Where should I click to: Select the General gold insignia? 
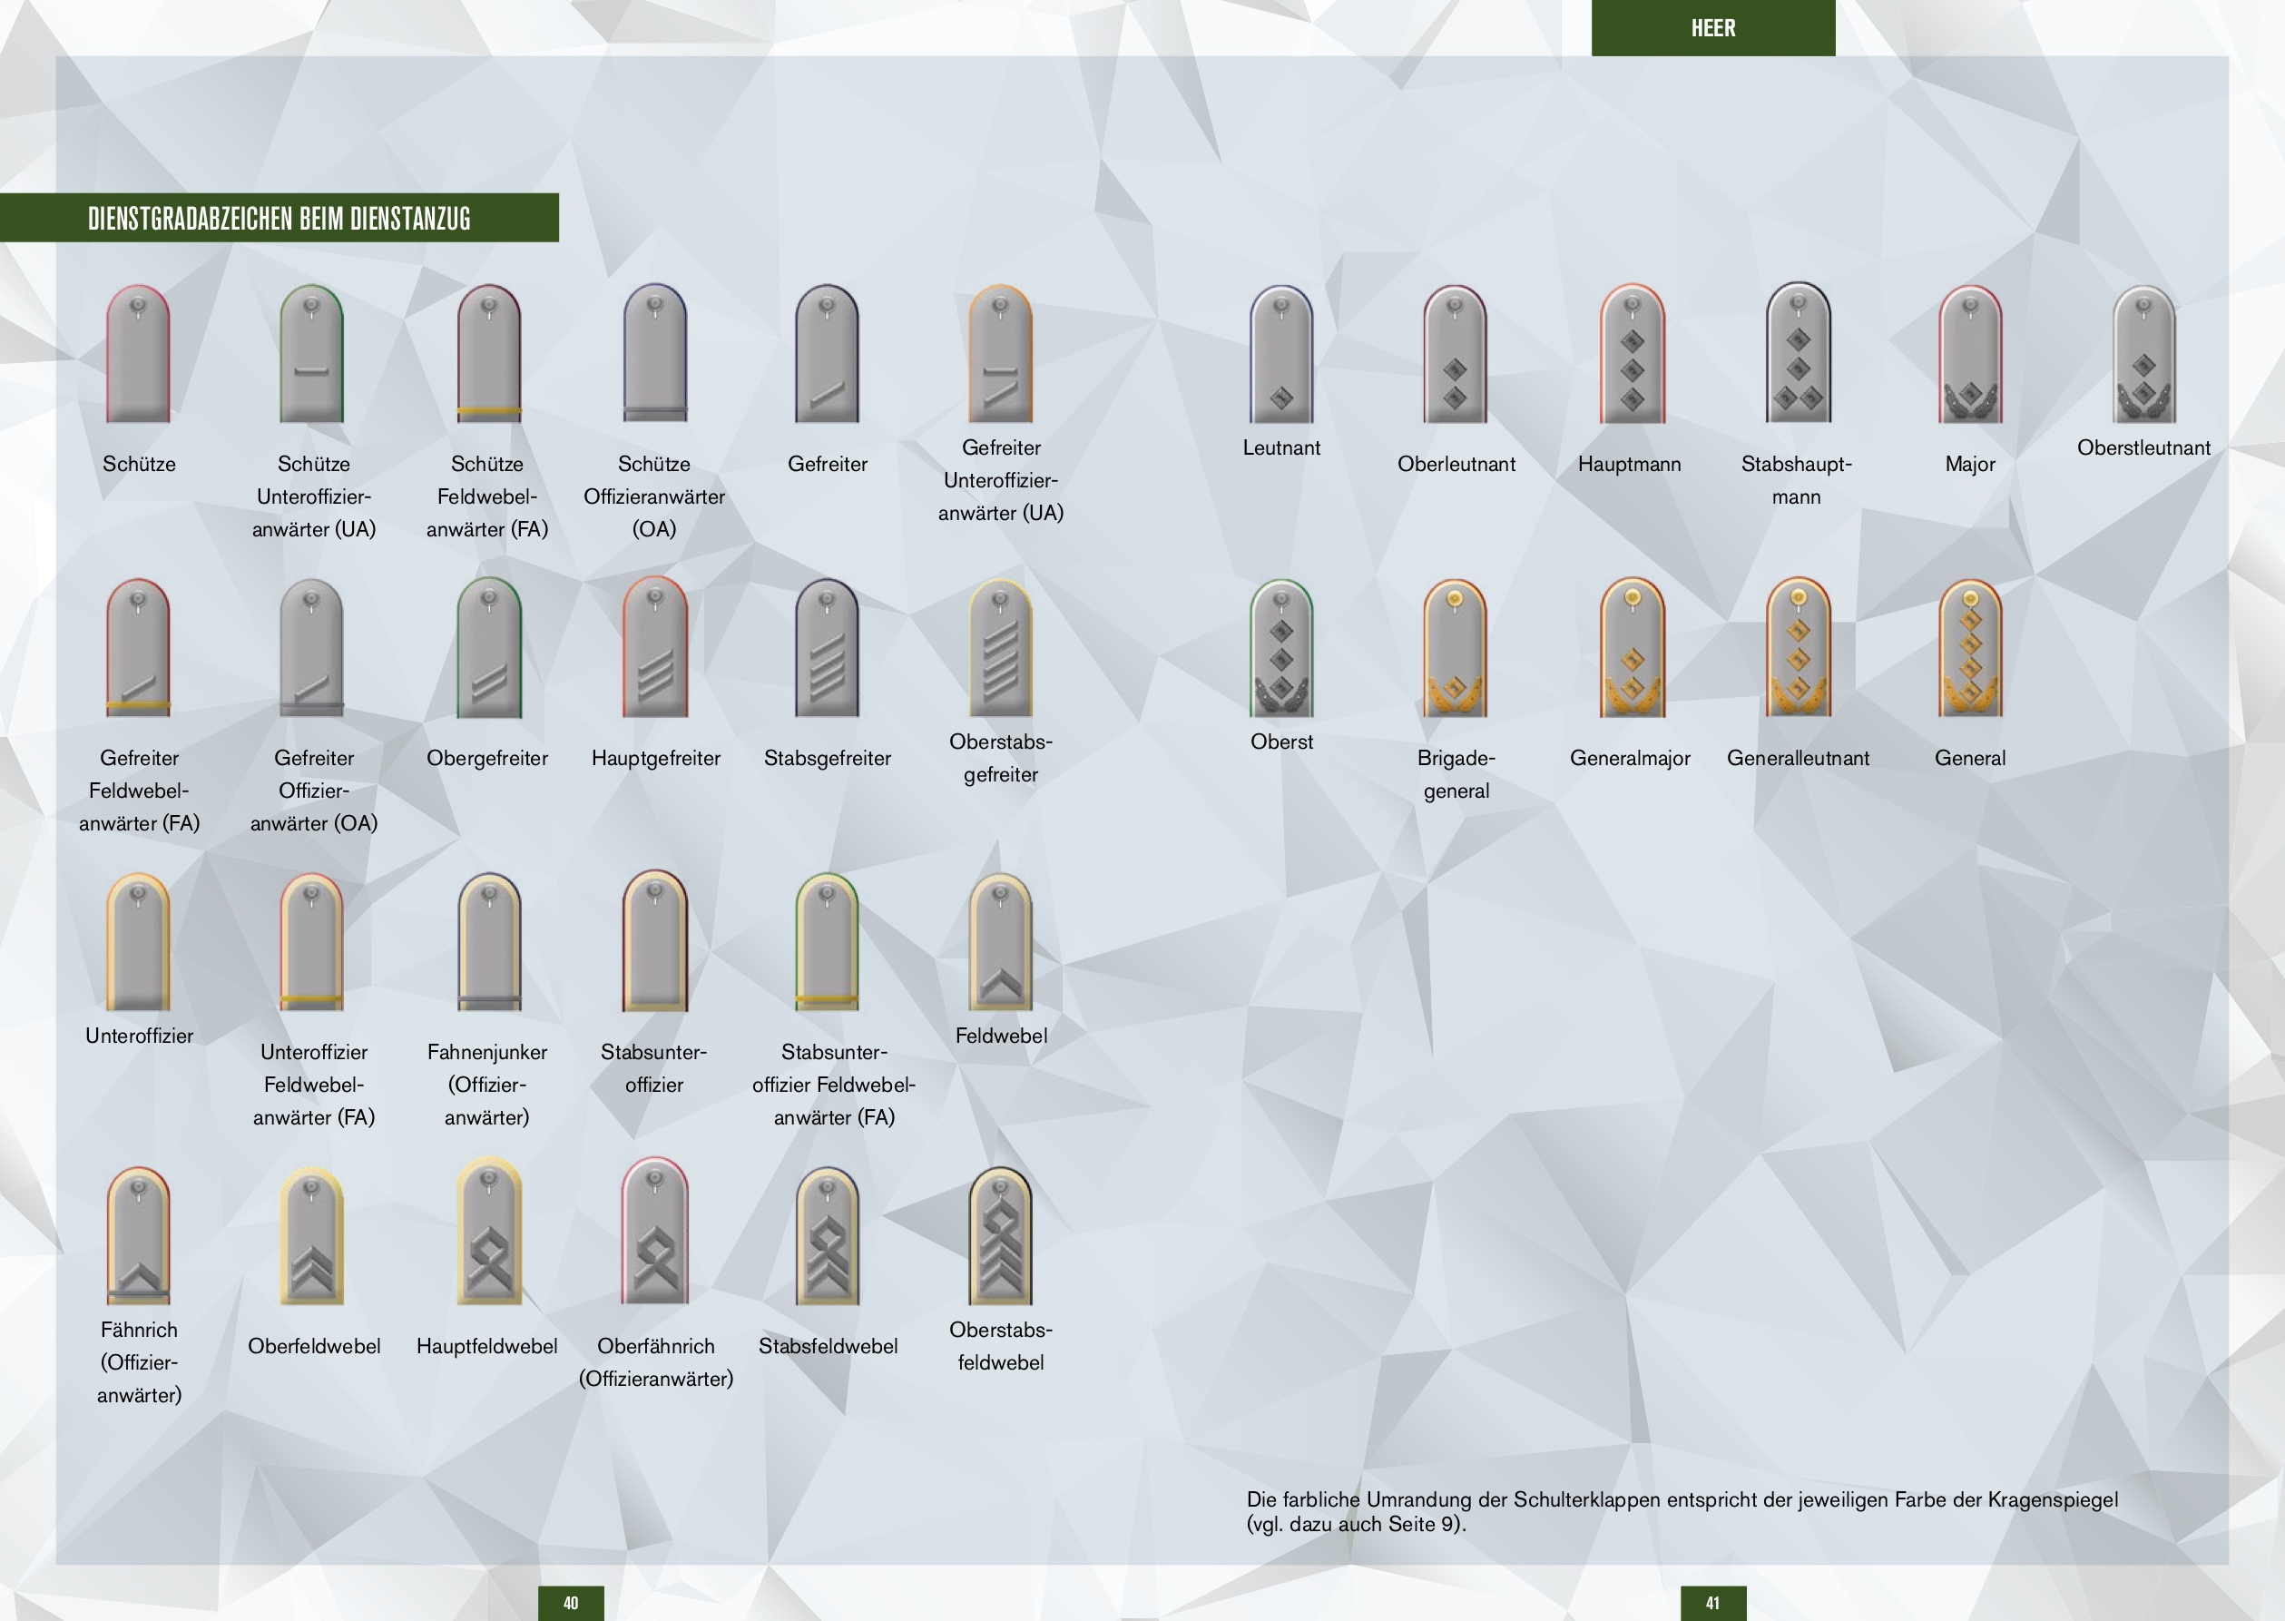[1970, 648]
